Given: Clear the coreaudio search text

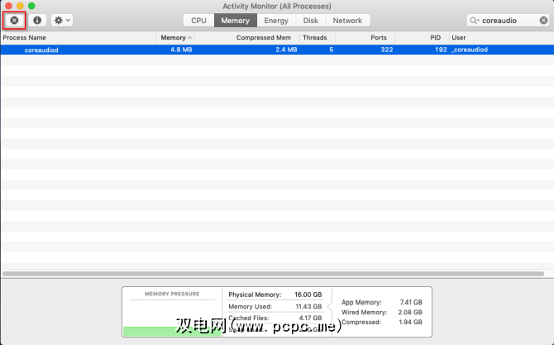Looking at the screenshot, I should coord(544,21).
